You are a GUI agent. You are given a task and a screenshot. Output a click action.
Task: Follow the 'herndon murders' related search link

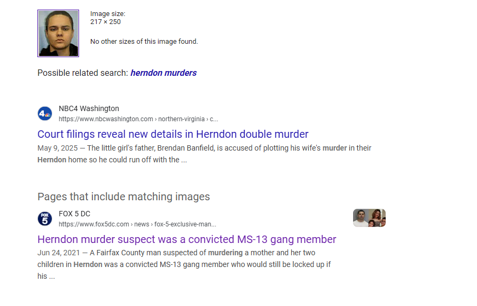tap(163, 73)
